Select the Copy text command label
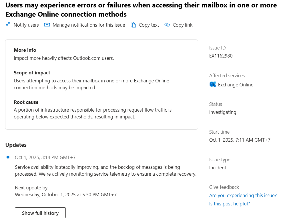 [x=149, y=25]
